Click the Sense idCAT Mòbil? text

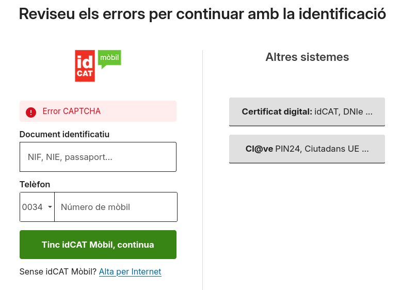pos(58,271)
